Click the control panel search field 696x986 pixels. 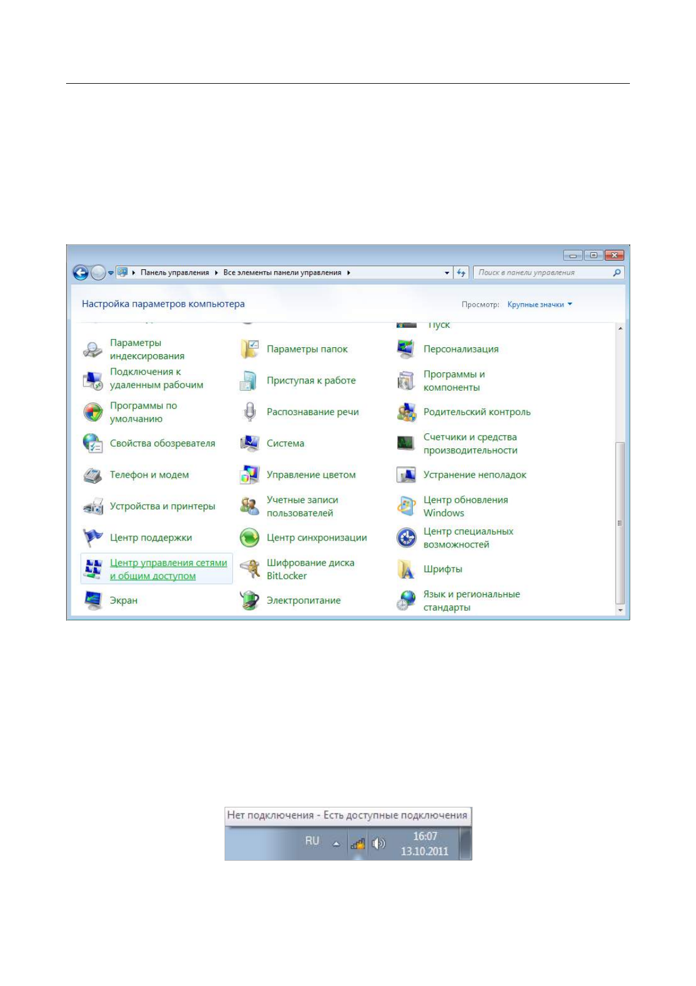(544, 273)
